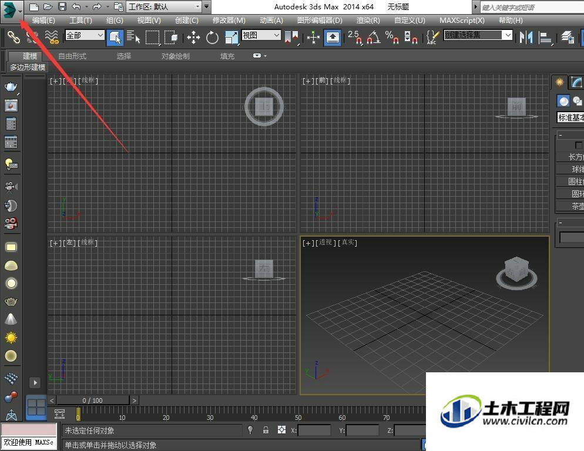Open the project folder icon beside Redo
Screen dimensions: 584x451
119,6
